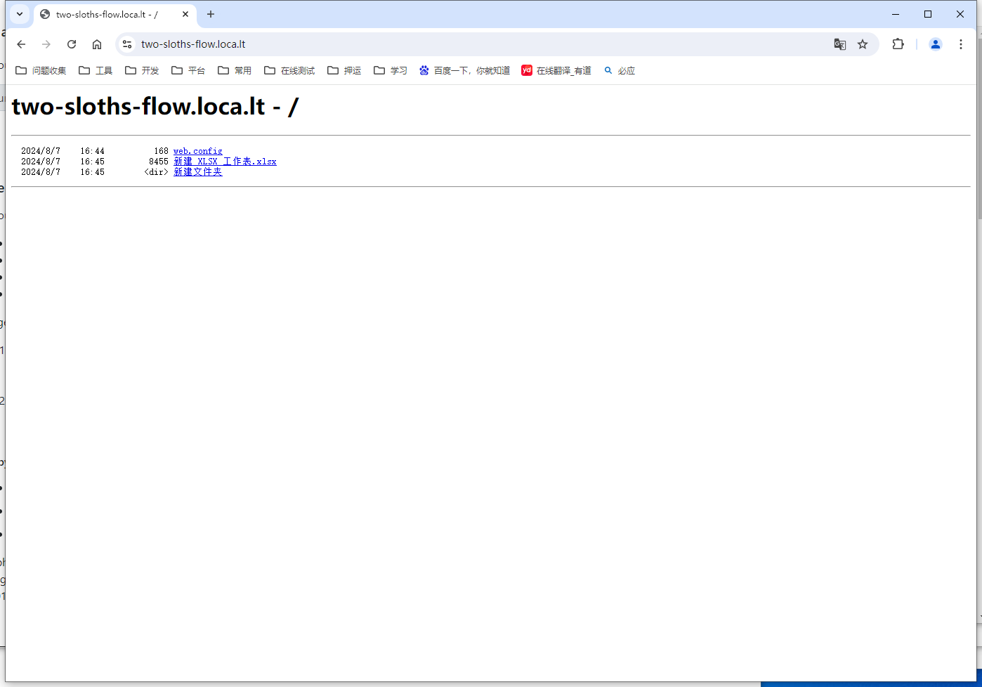Viewport: 982px width, 687px height.
Task: Open the 学习 bookmark folder
Action: [x=391, y=70]
